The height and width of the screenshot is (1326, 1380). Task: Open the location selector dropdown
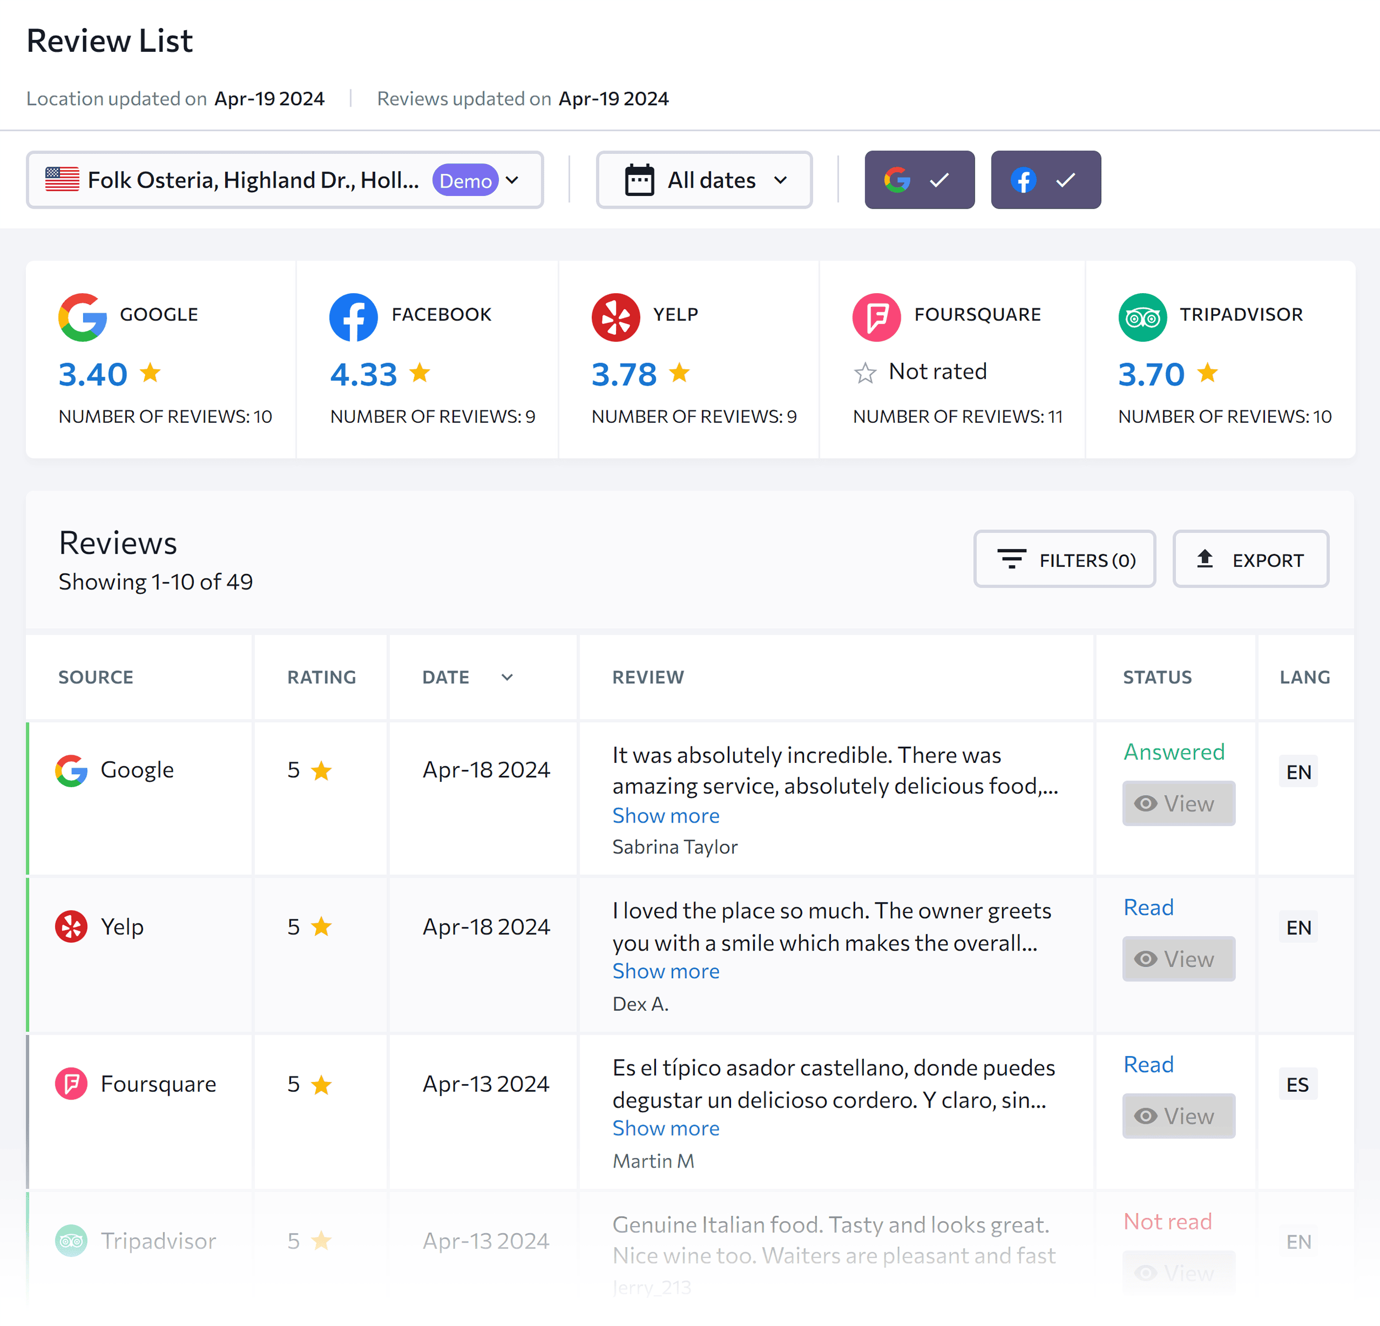pyautogui.click(x=512, y=179)
